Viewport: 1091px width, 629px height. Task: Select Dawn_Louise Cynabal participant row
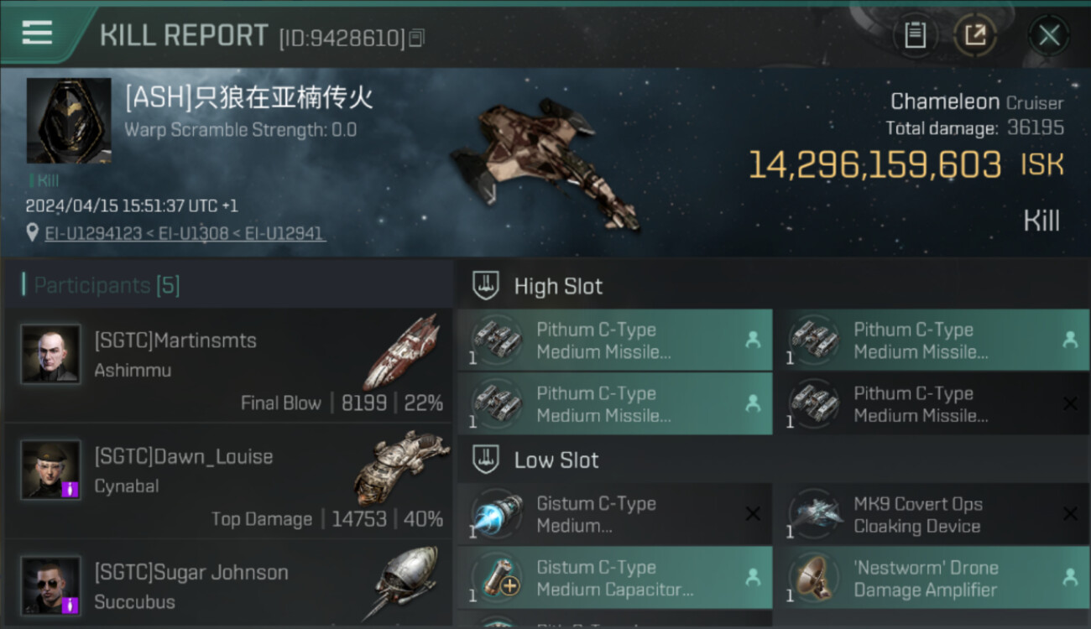(x=227, y=481)
